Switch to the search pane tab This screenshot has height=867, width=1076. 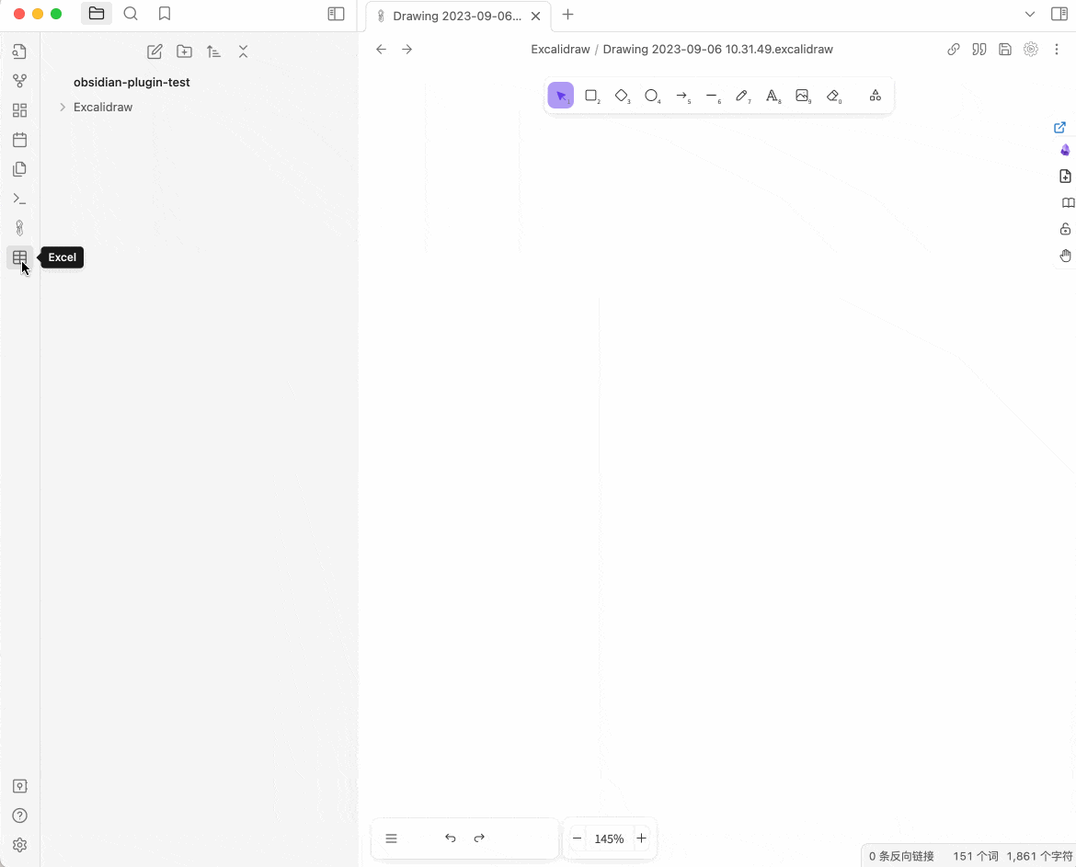(x=131, y=14)
